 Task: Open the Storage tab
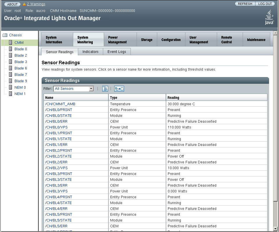(x=147, y=40)
